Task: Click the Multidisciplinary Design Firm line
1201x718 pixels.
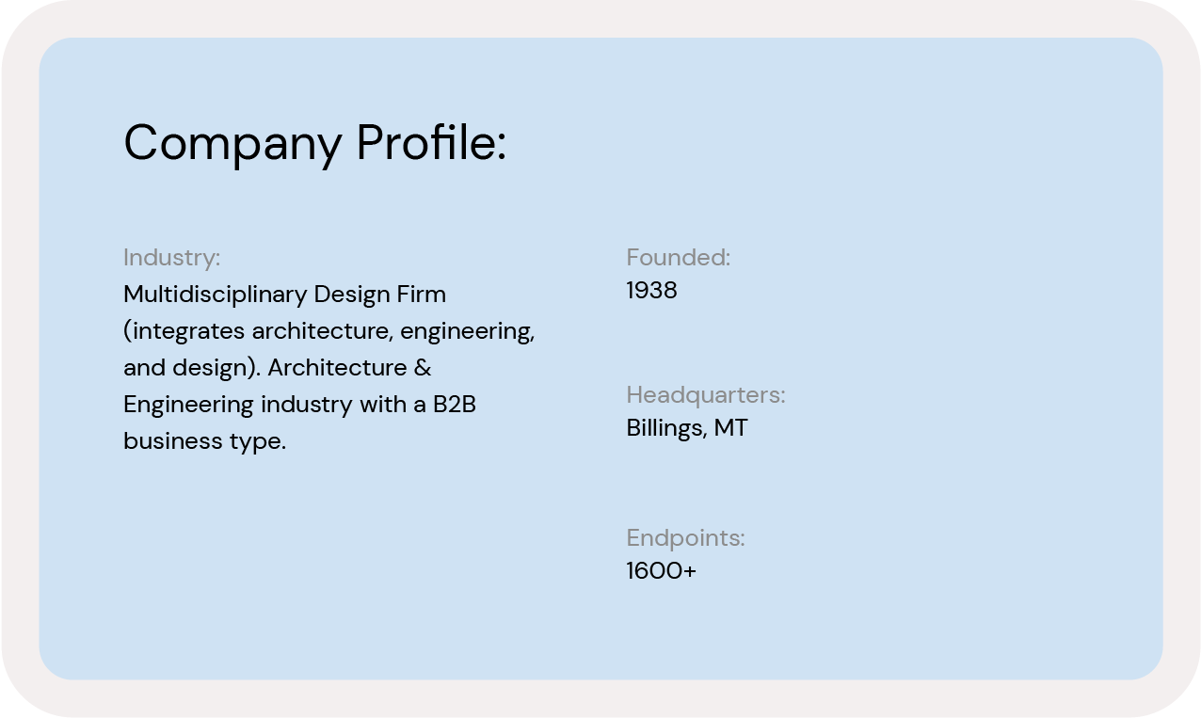Action: 284,295
